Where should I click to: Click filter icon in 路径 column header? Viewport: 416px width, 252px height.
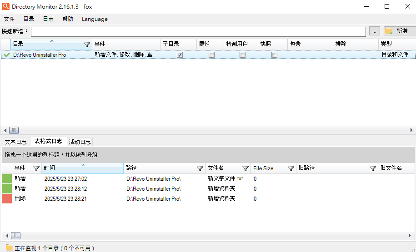click(x=200, y=168)
